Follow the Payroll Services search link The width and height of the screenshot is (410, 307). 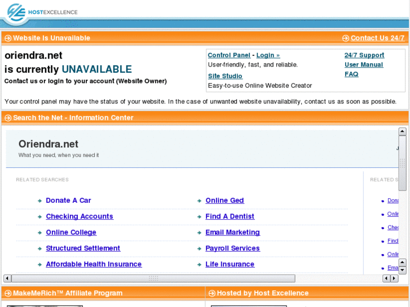tap(232, 248)
